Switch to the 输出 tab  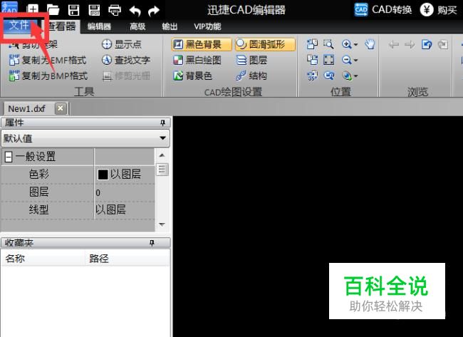(170, 26)
